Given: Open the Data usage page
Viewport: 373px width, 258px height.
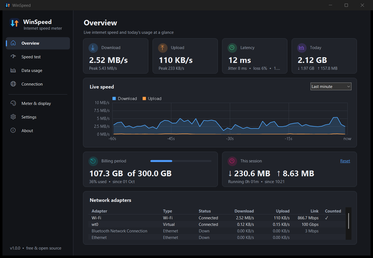Looking at the screenshot, I should point(38,71).
